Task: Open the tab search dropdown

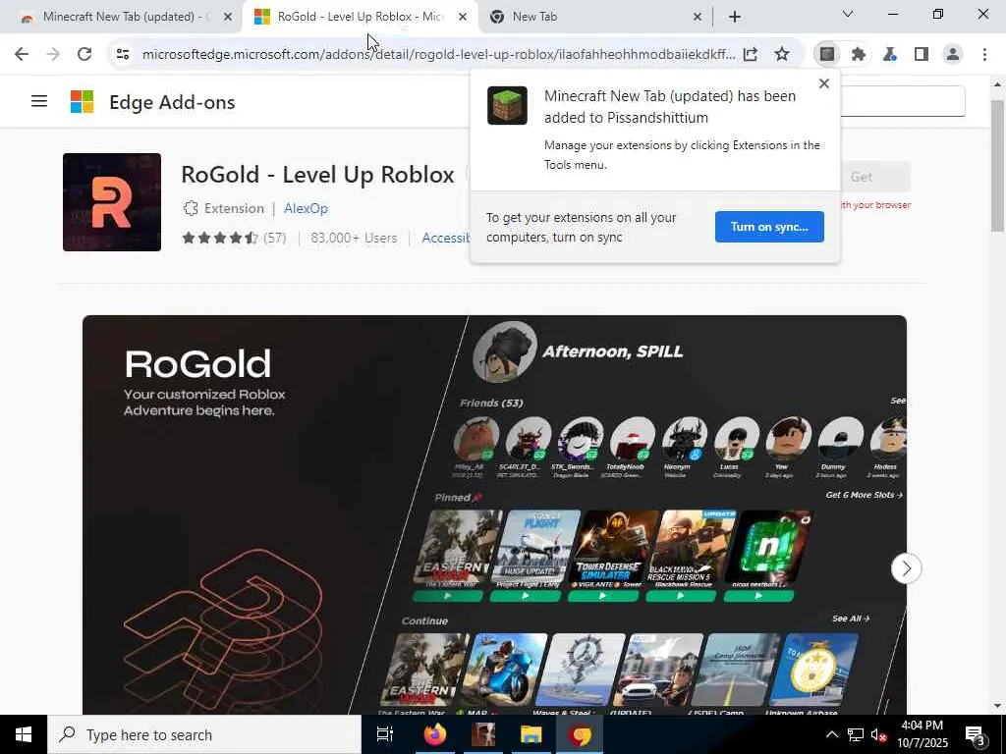Action: [x=848, y=14]
